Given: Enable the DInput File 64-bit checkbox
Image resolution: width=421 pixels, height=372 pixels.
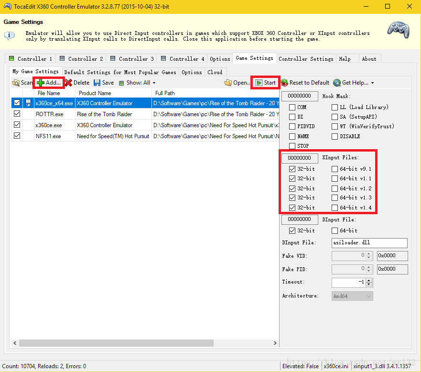Looking at the screenshot, I should 335,231.
